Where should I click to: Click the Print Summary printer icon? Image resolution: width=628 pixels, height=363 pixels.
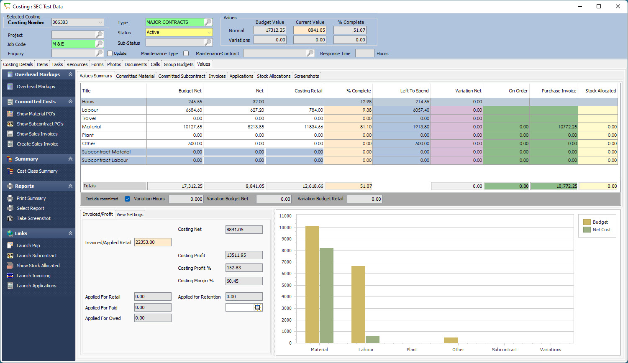pos(10,198)
